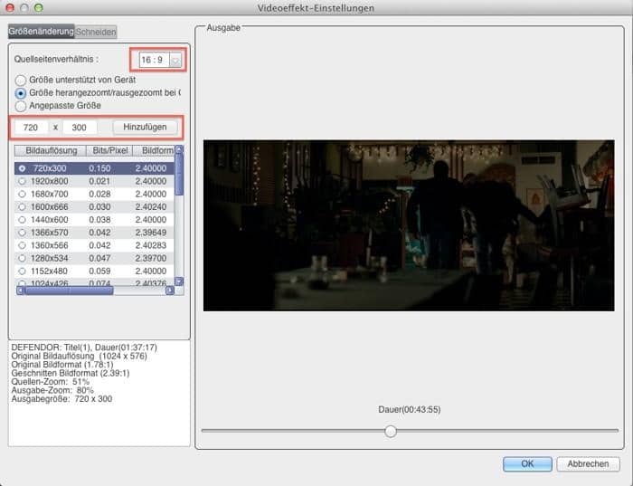The image size is (633, 486).
Task: Select the 1680x700 resolution radio
Action: click(23, 194)
